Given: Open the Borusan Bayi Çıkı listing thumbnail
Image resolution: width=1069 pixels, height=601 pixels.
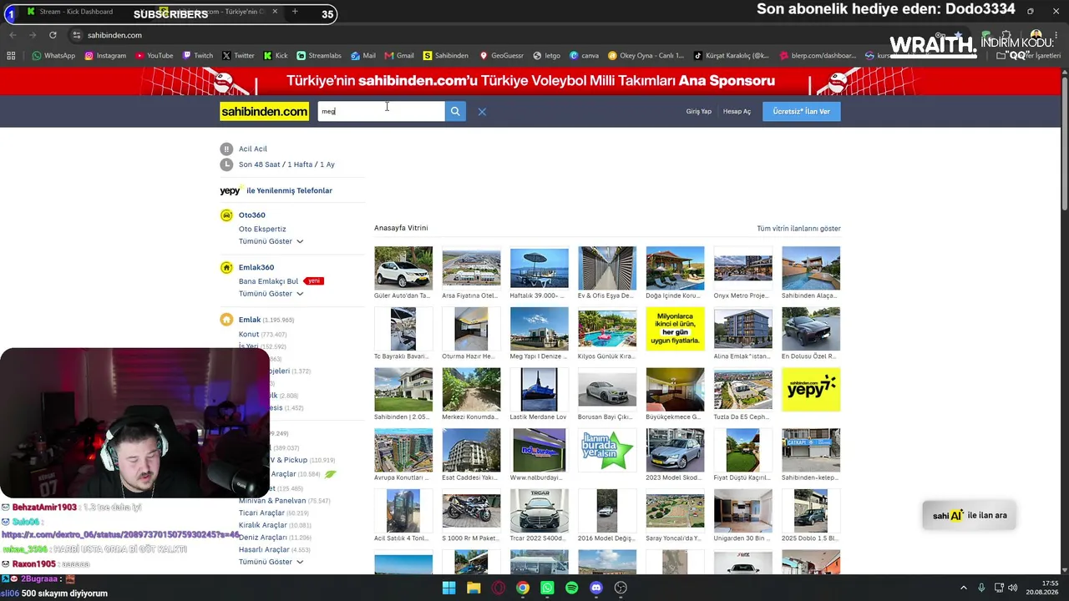Looking at the screenshot, I should coord(607,389).
